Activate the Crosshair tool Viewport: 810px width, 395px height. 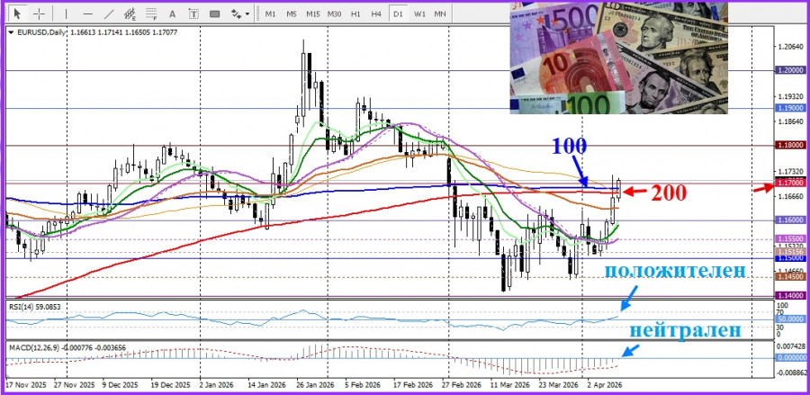click(x=40, y=13)
